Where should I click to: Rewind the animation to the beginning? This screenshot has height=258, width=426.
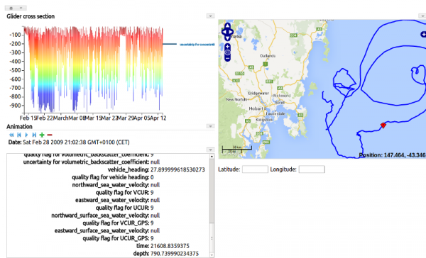[x=11, y=135]
